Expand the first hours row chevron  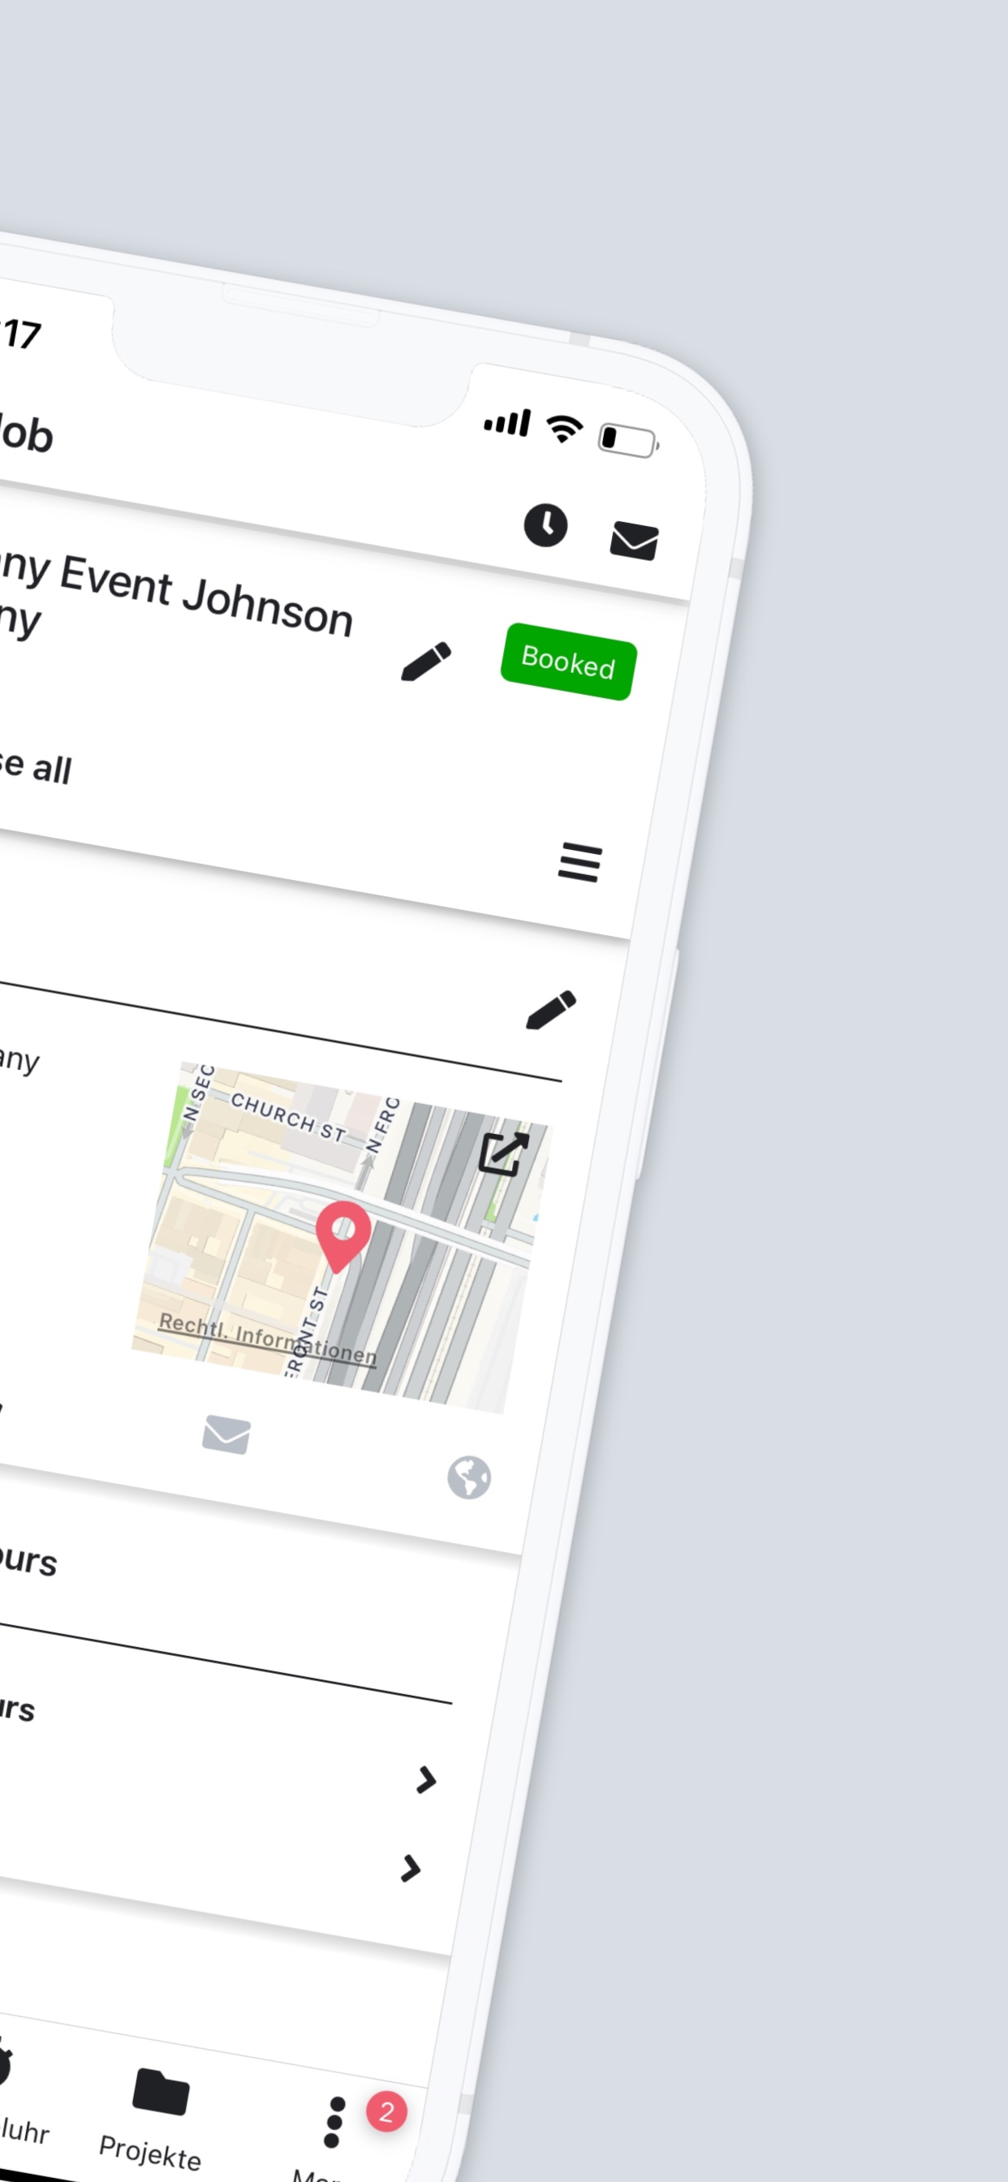point(426,1779)
